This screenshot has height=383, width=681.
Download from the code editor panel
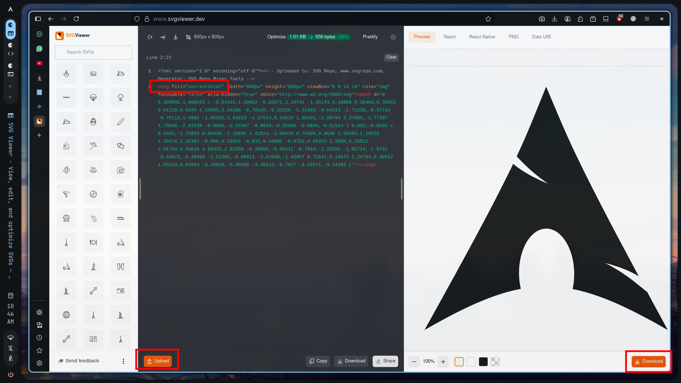[351, 361]
